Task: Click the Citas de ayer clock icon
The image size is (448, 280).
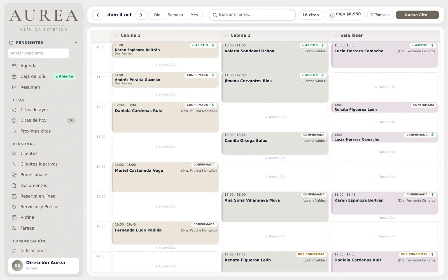Action: [x=14, y=110]
